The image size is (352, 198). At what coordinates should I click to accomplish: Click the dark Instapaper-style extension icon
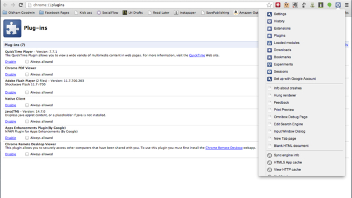click(x=321, y=5)
